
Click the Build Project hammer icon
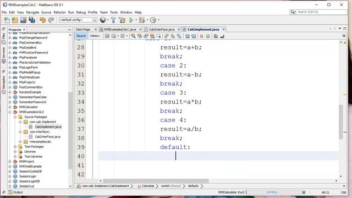click(x=113, y=20)
